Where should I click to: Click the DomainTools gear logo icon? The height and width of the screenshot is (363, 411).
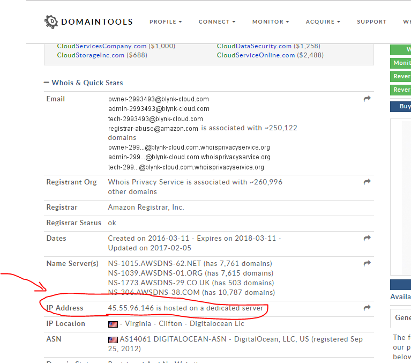[x=51, y=22]
